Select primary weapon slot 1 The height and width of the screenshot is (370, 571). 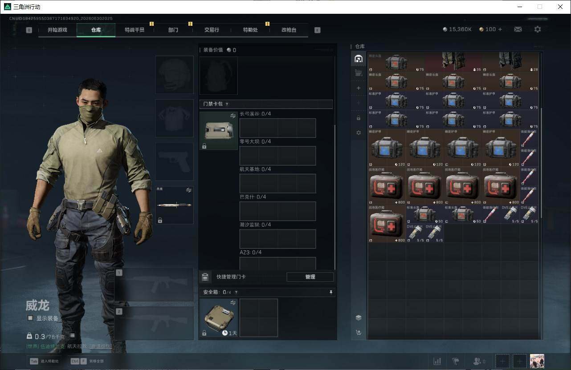tap(154, 285)
